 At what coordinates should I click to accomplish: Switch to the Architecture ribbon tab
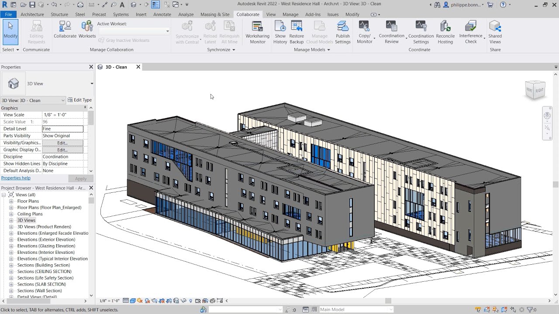coord(32,14)
